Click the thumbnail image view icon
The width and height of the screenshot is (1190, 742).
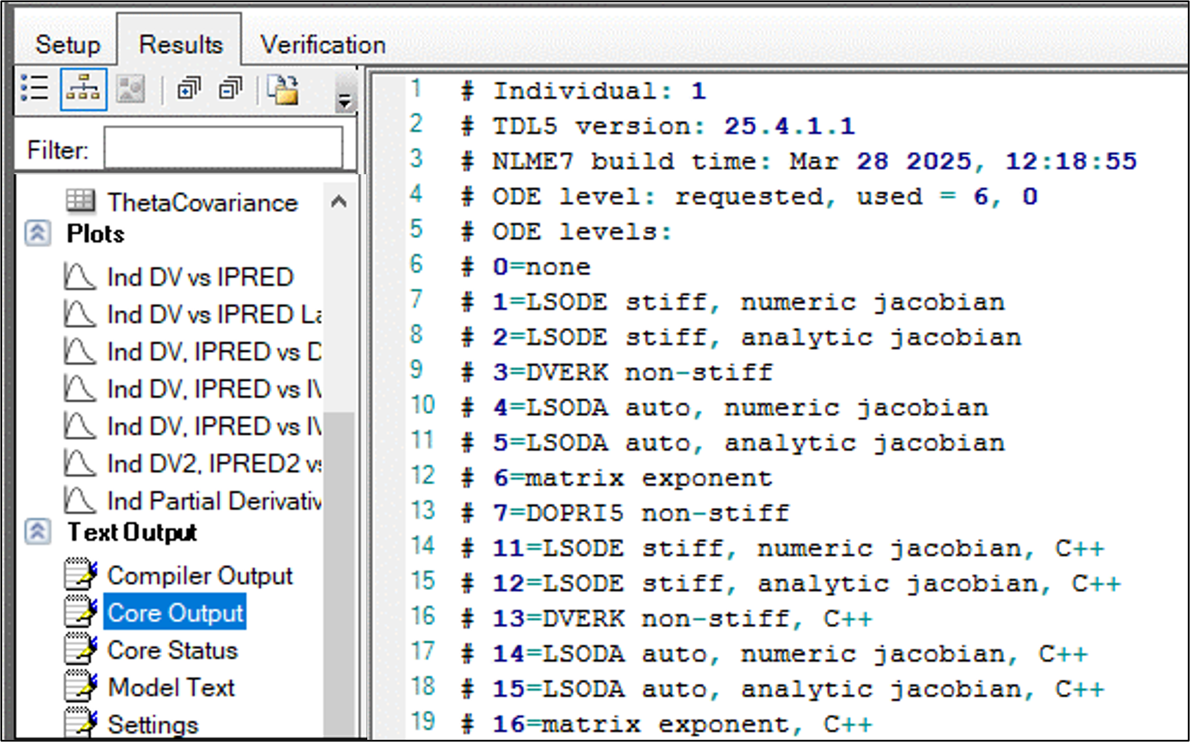tap(130, 89)
